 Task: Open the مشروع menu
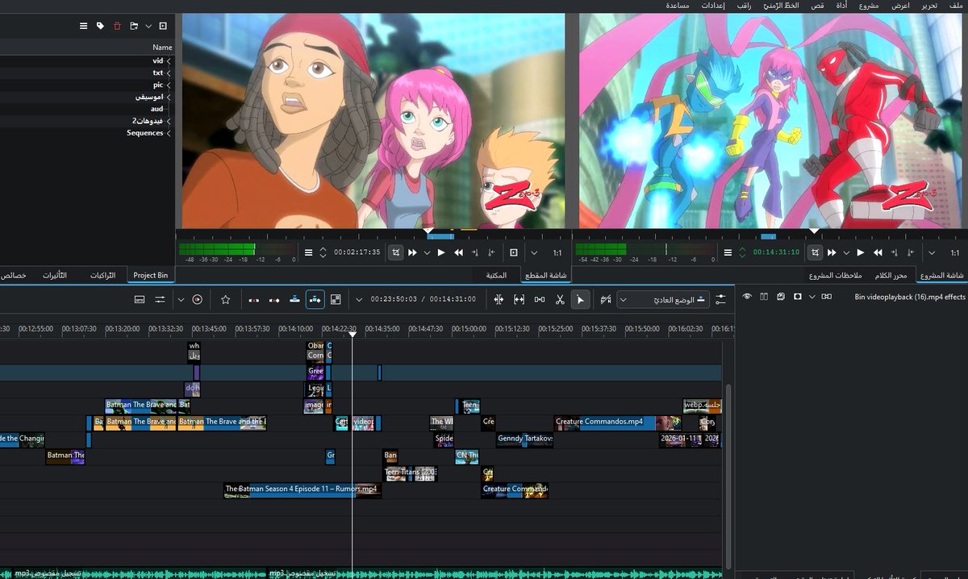pyautogui.click(x=869, y=6)
